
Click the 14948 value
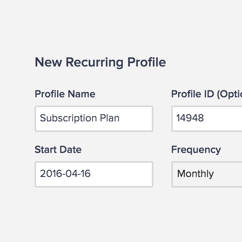190,118
